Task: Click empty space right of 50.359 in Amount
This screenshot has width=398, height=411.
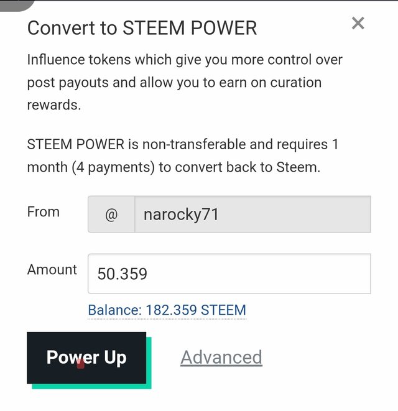Action: point(258,274)
